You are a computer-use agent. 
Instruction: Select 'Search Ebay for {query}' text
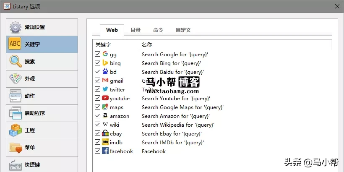(172, 133)
